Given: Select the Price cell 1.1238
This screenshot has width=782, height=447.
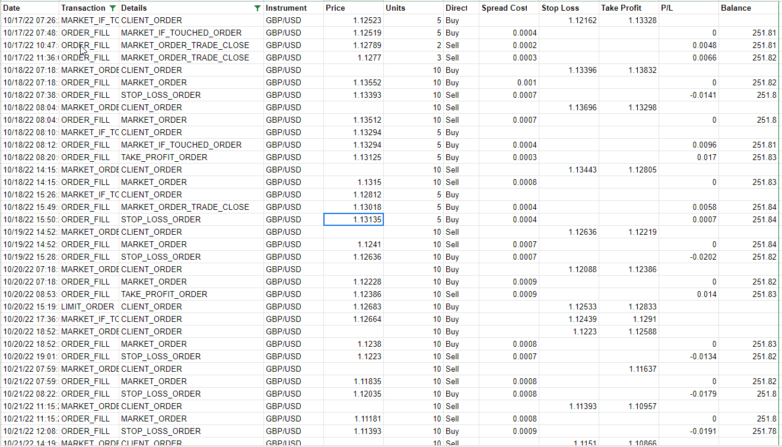Looking at the screenshot, I should point(353,344).
